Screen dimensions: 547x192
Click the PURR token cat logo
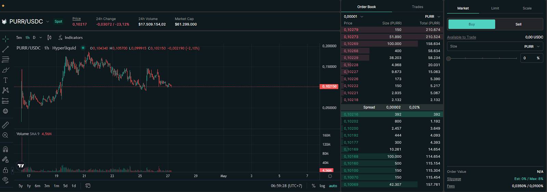point(4,22)
